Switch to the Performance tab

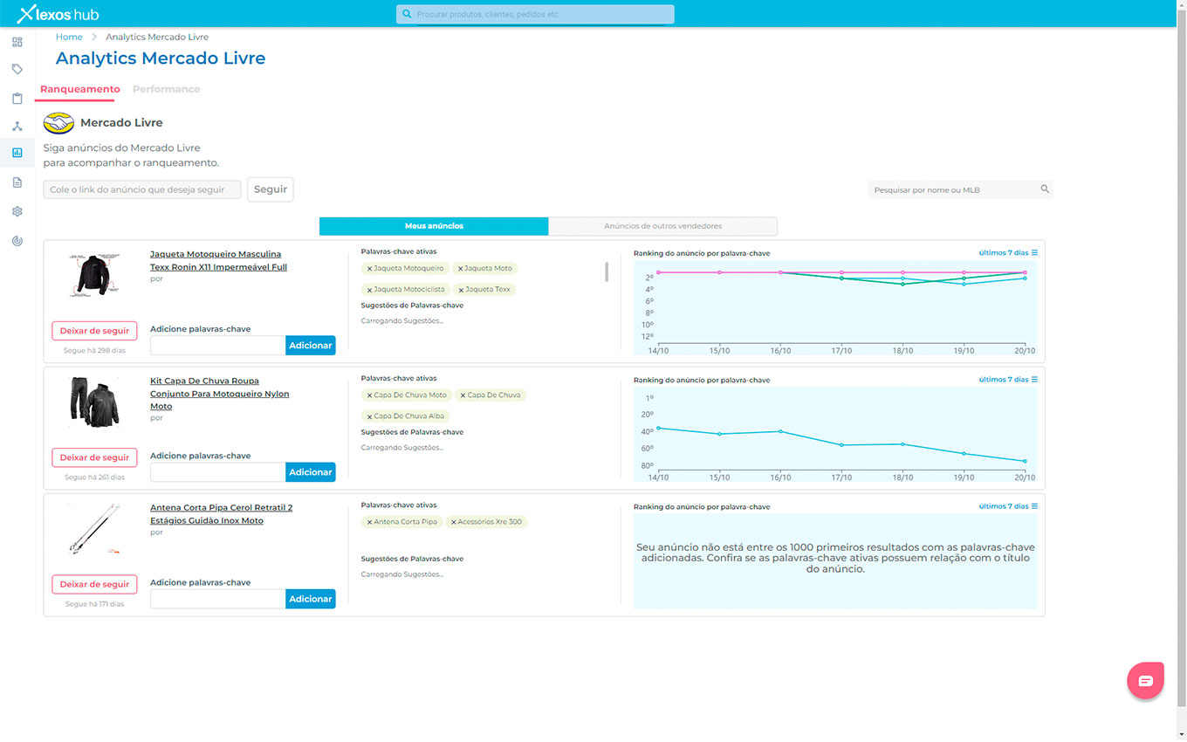[x=166, y=89]
